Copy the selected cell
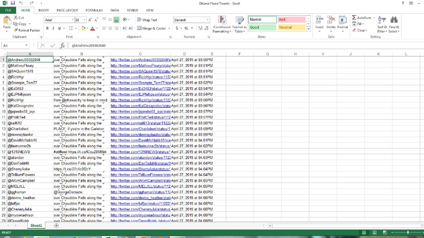This screenshot has width=424, height=238. (x=20, y=24)
